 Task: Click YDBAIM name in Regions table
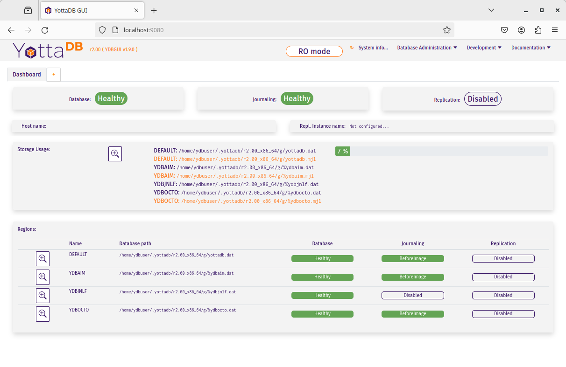pos(77,273)
